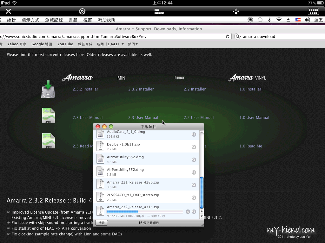The image size is (325, 243).
Task: Expand the 熱門 bookmark dropdown
Action: pos(133,44)
